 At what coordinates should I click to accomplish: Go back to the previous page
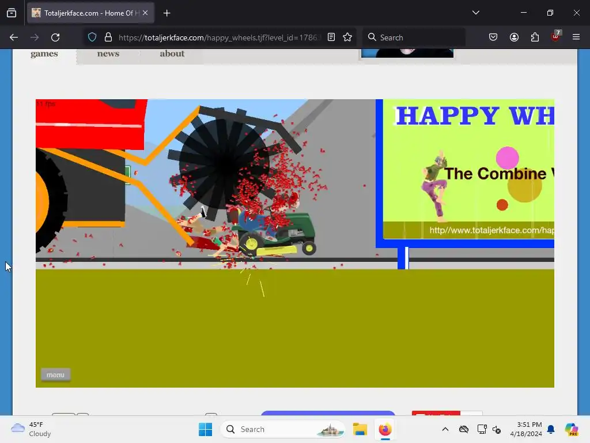(14, 37)
